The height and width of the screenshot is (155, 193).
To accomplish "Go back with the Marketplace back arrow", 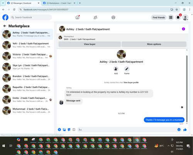I will click(5, 26).
